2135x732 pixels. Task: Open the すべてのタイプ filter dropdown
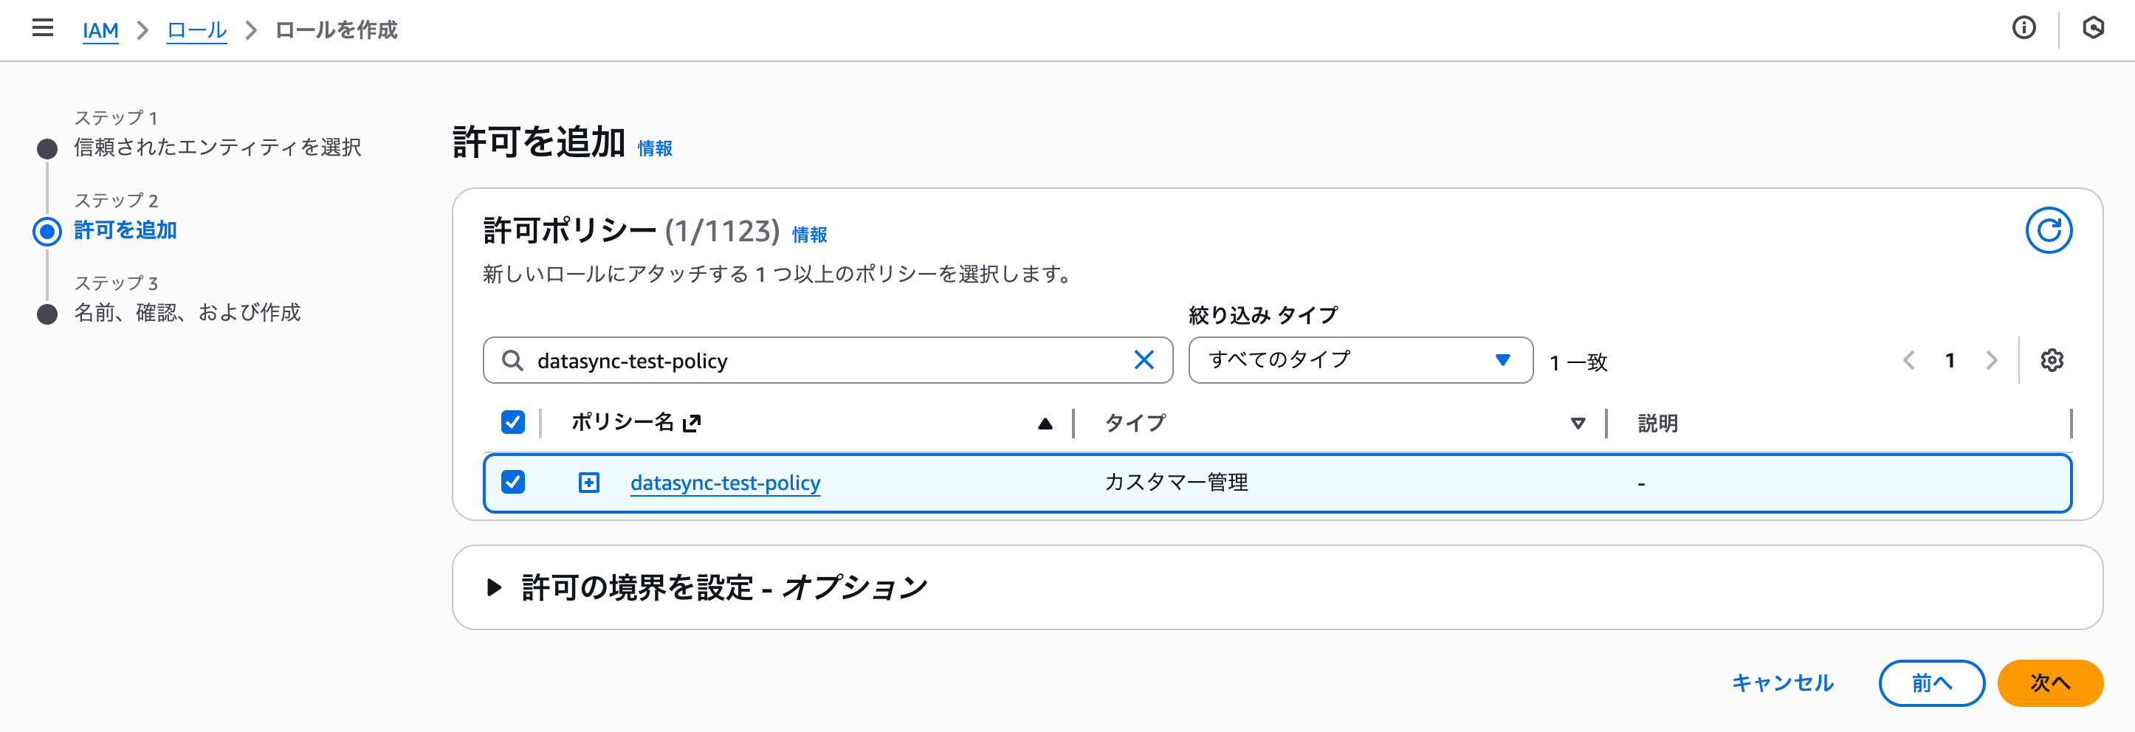tap(1360, 360)
